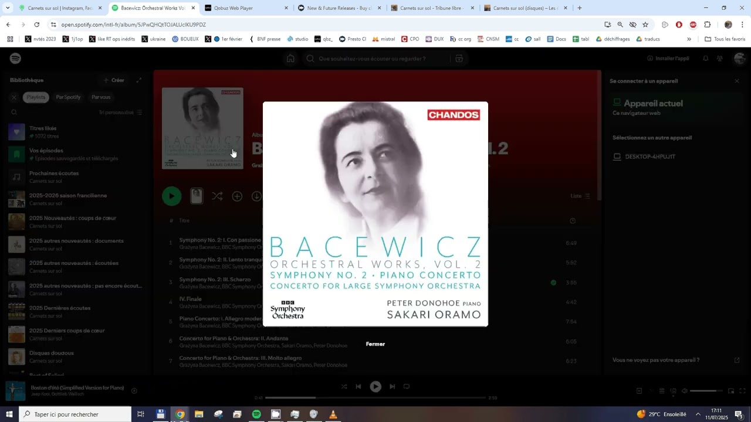The height and width of the screenshot is (422, 751).
Task: Click Fermer below the enlarged cover
Action: point(375,344)
